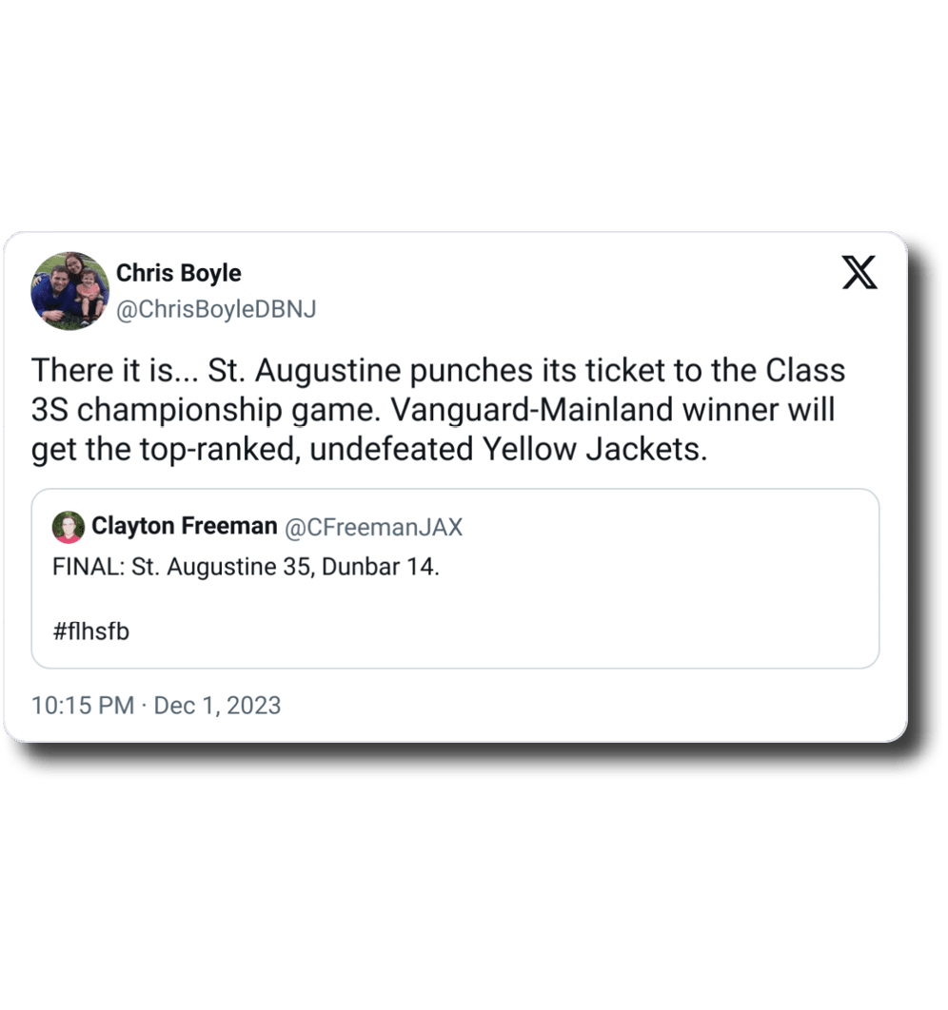Image resolution: width=948 pixels, height=1010 pixels.
Task: Visit the @ChrisBoyleDBNJ handle
Action: pos(215,310)
